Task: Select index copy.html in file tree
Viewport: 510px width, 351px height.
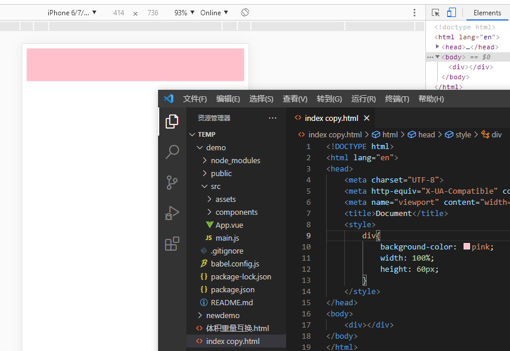Action: pos(236,341)
